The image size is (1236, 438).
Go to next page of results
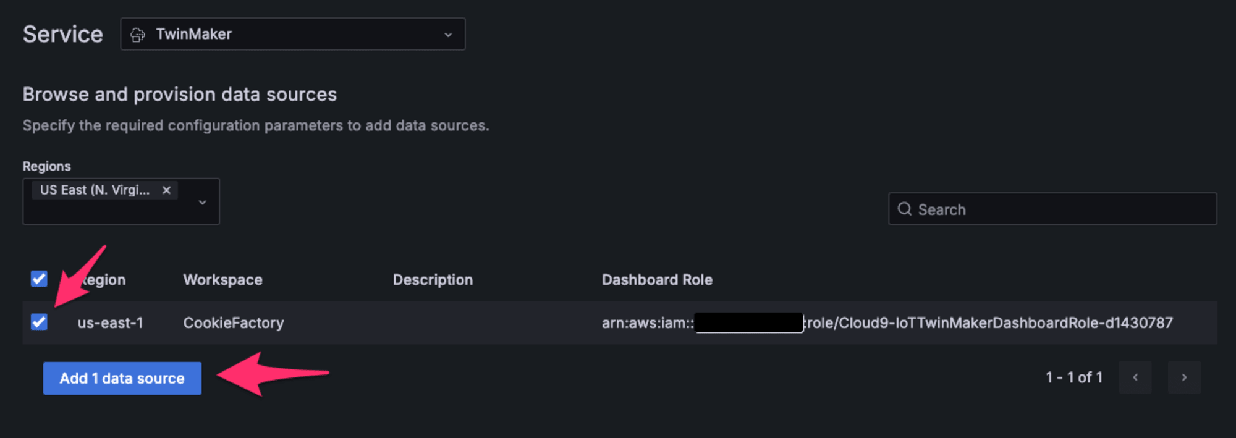[1184, 377]
